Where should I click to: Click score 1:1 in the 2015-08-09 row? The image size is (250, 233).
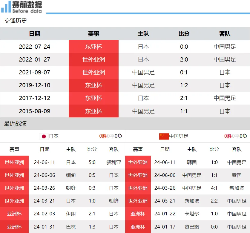(x=184, y=111)
